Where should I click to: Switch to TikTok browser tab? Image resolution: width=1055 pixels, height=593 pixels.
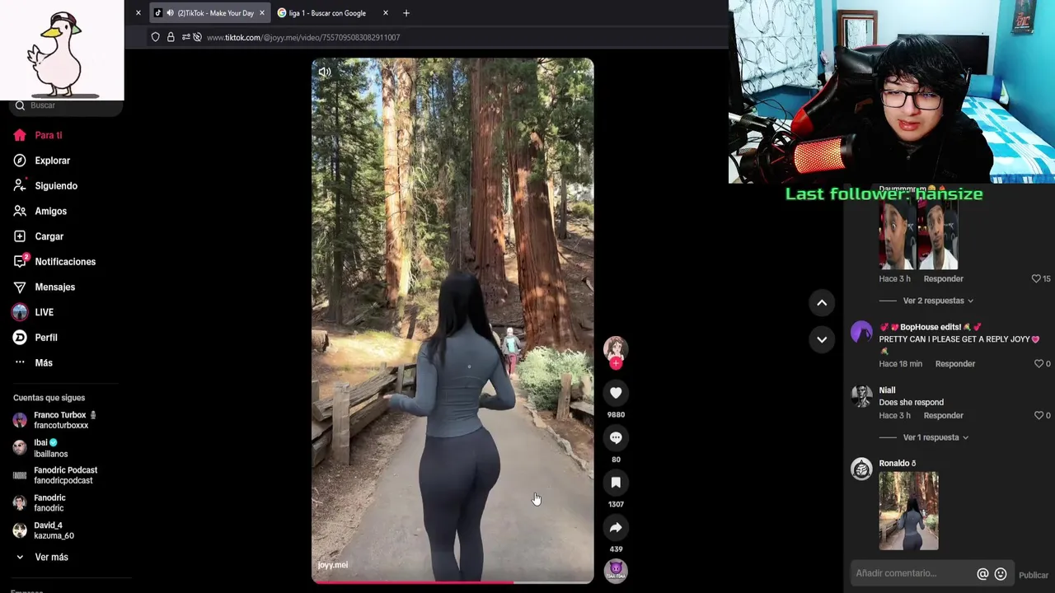(209, 13)
